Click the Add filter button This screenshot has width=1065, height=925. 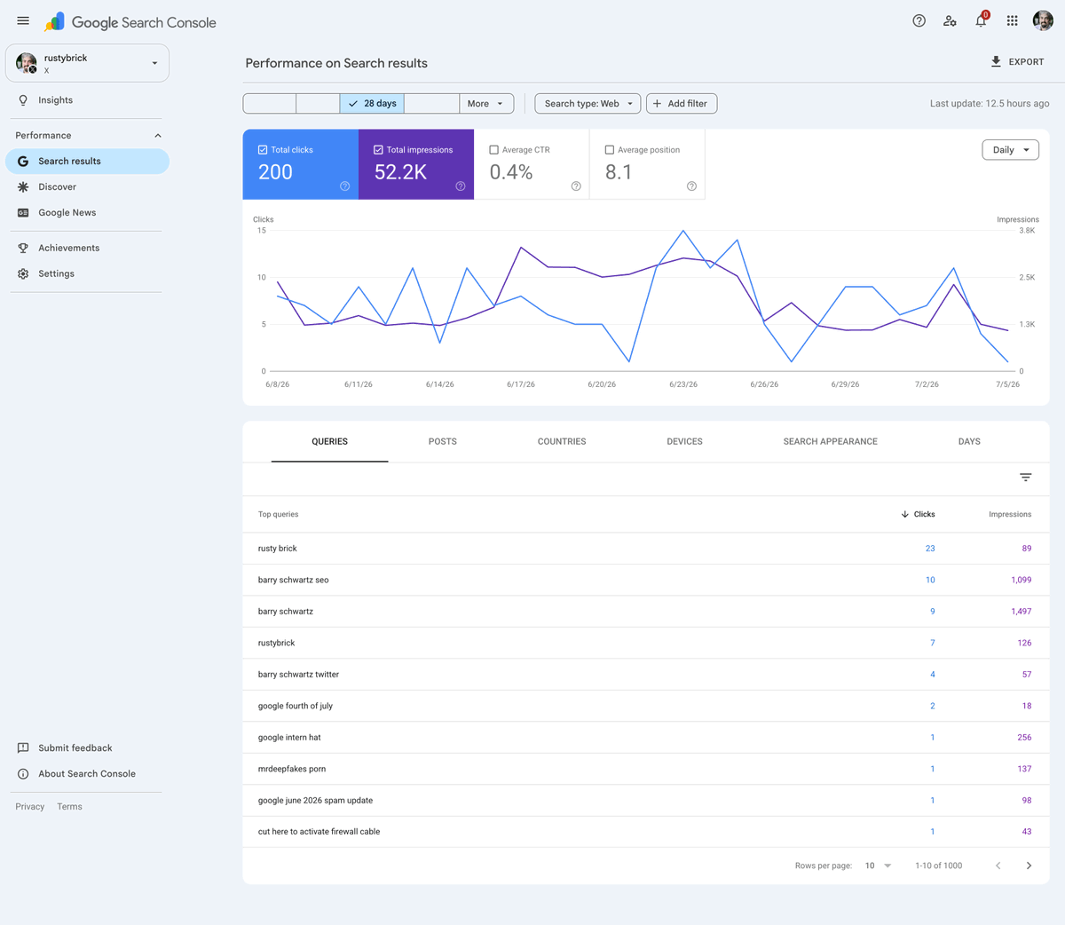(x=682, y=104)
